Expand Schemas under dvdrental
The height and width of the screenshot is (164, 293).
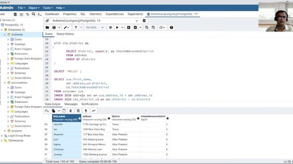click(8, 73)
